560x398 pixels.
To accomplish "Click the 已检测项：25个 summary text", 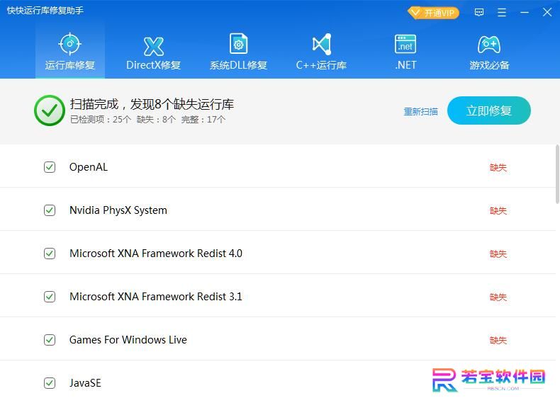I will click(101, 120).
